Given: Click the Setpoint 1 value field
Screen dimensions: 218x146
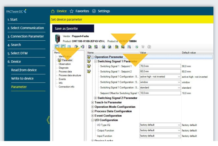Looking at the screenshot, I should [x=160, y=66].
